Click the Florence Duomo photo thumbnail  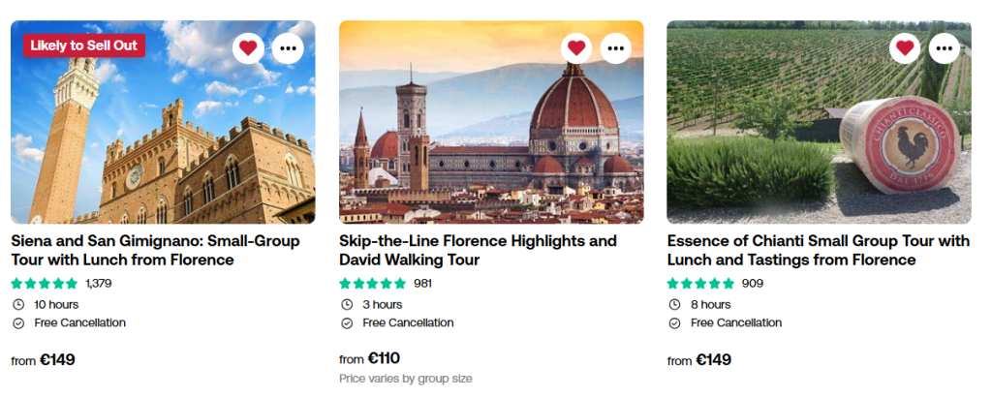click(x=490, y=136)
